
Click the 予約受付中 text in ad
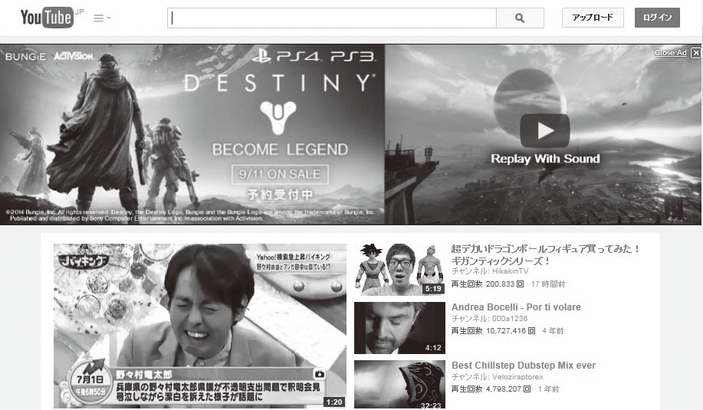pos(280,195)
